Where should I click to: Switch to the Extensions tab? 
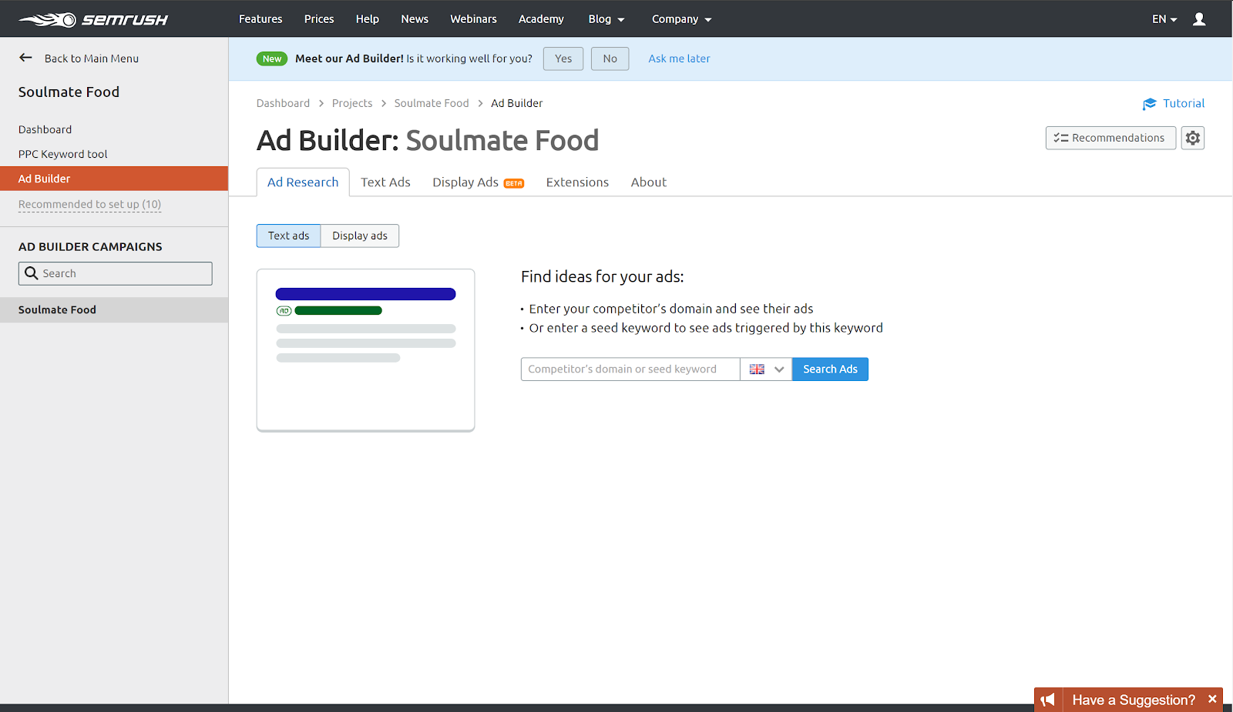click(x=577, y=182)
